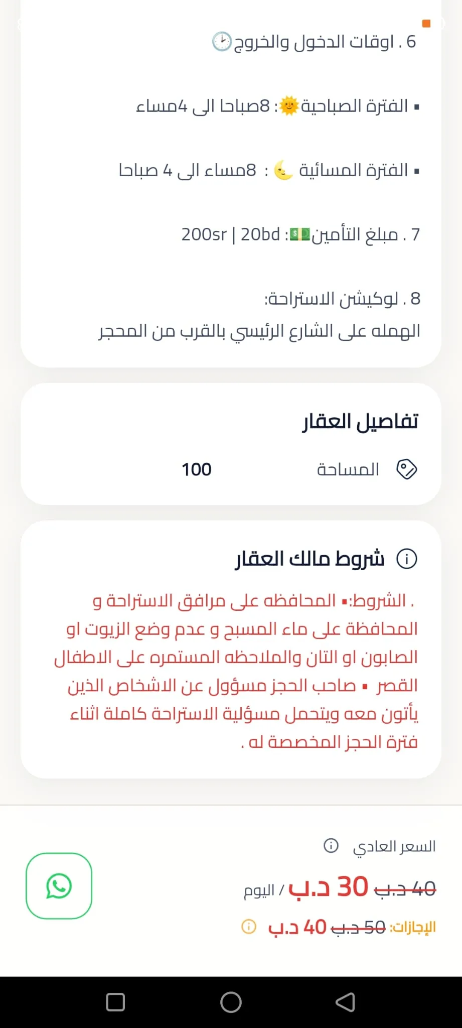The image size is (462, 1028).
Task: Tap Android back navigation button
Action: 345,1002
